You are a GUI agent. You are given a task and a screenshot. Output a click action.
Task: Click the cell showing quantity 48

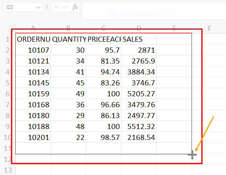(x=69, y=126)
